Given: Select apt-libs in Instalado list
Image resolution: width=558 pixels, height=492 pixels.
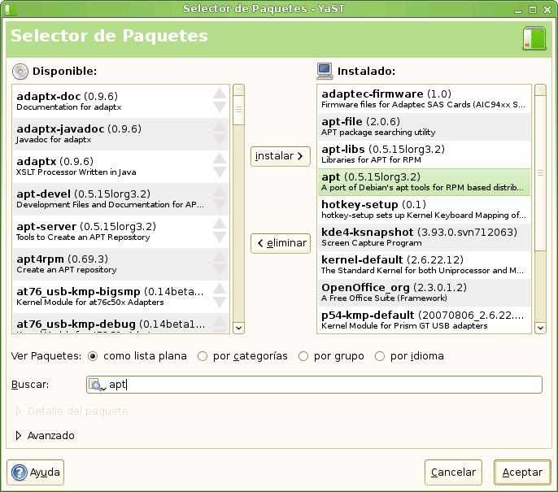Looking at the screenshot, I should click(424, 155).
